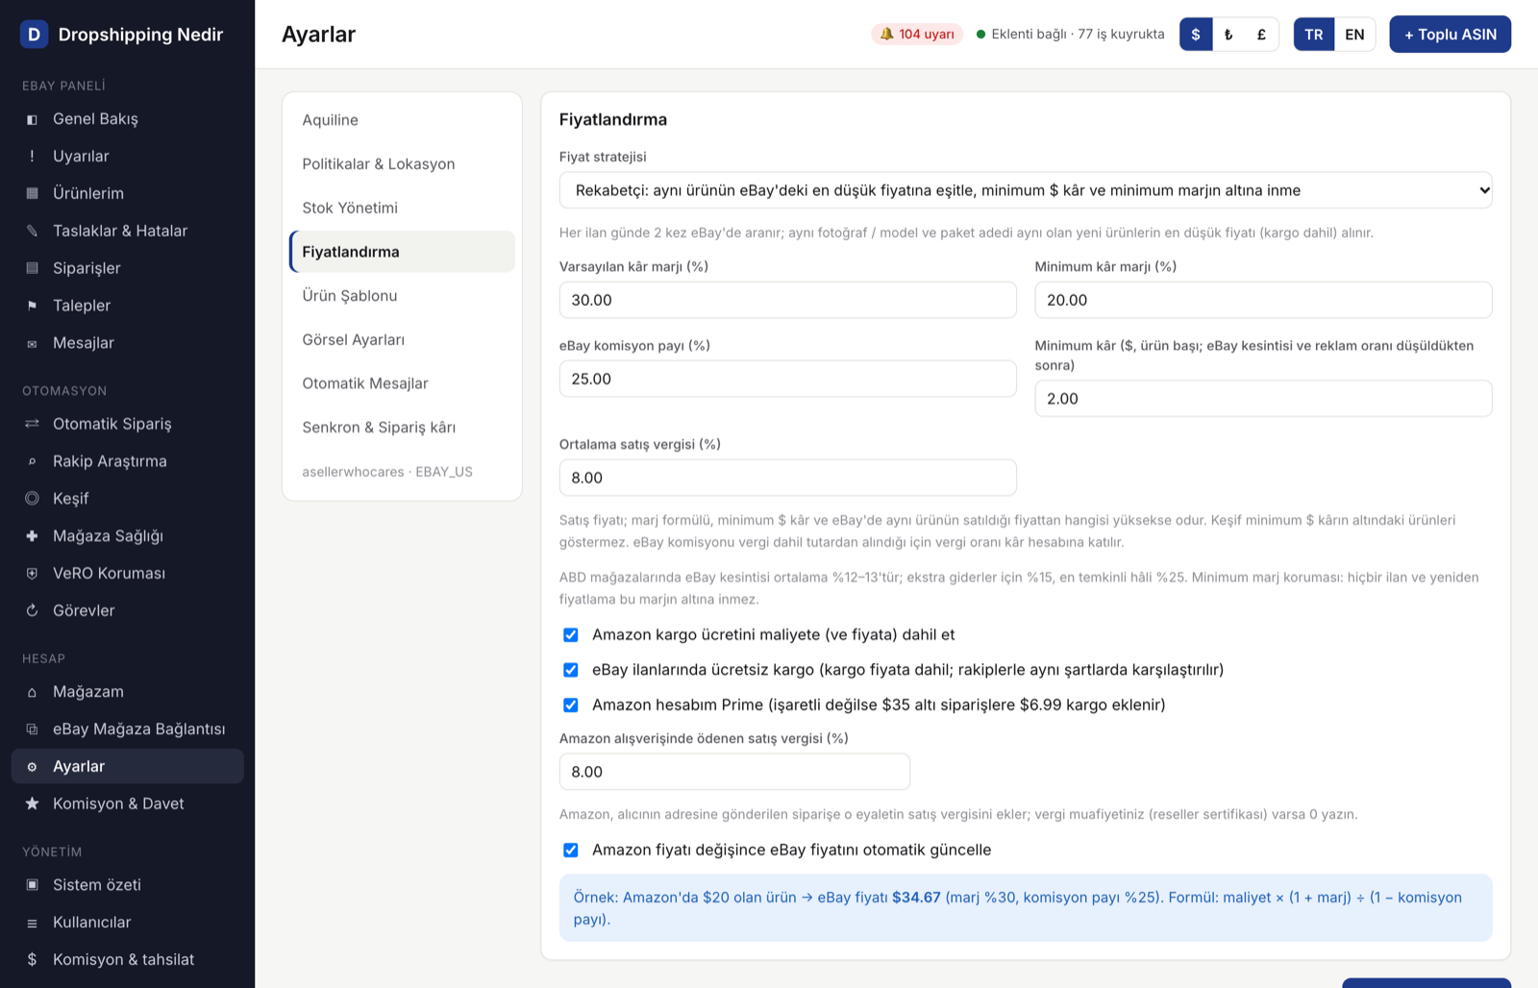Select TR language button
This screenshot has width=1538, height=988.
(1314, 35)
